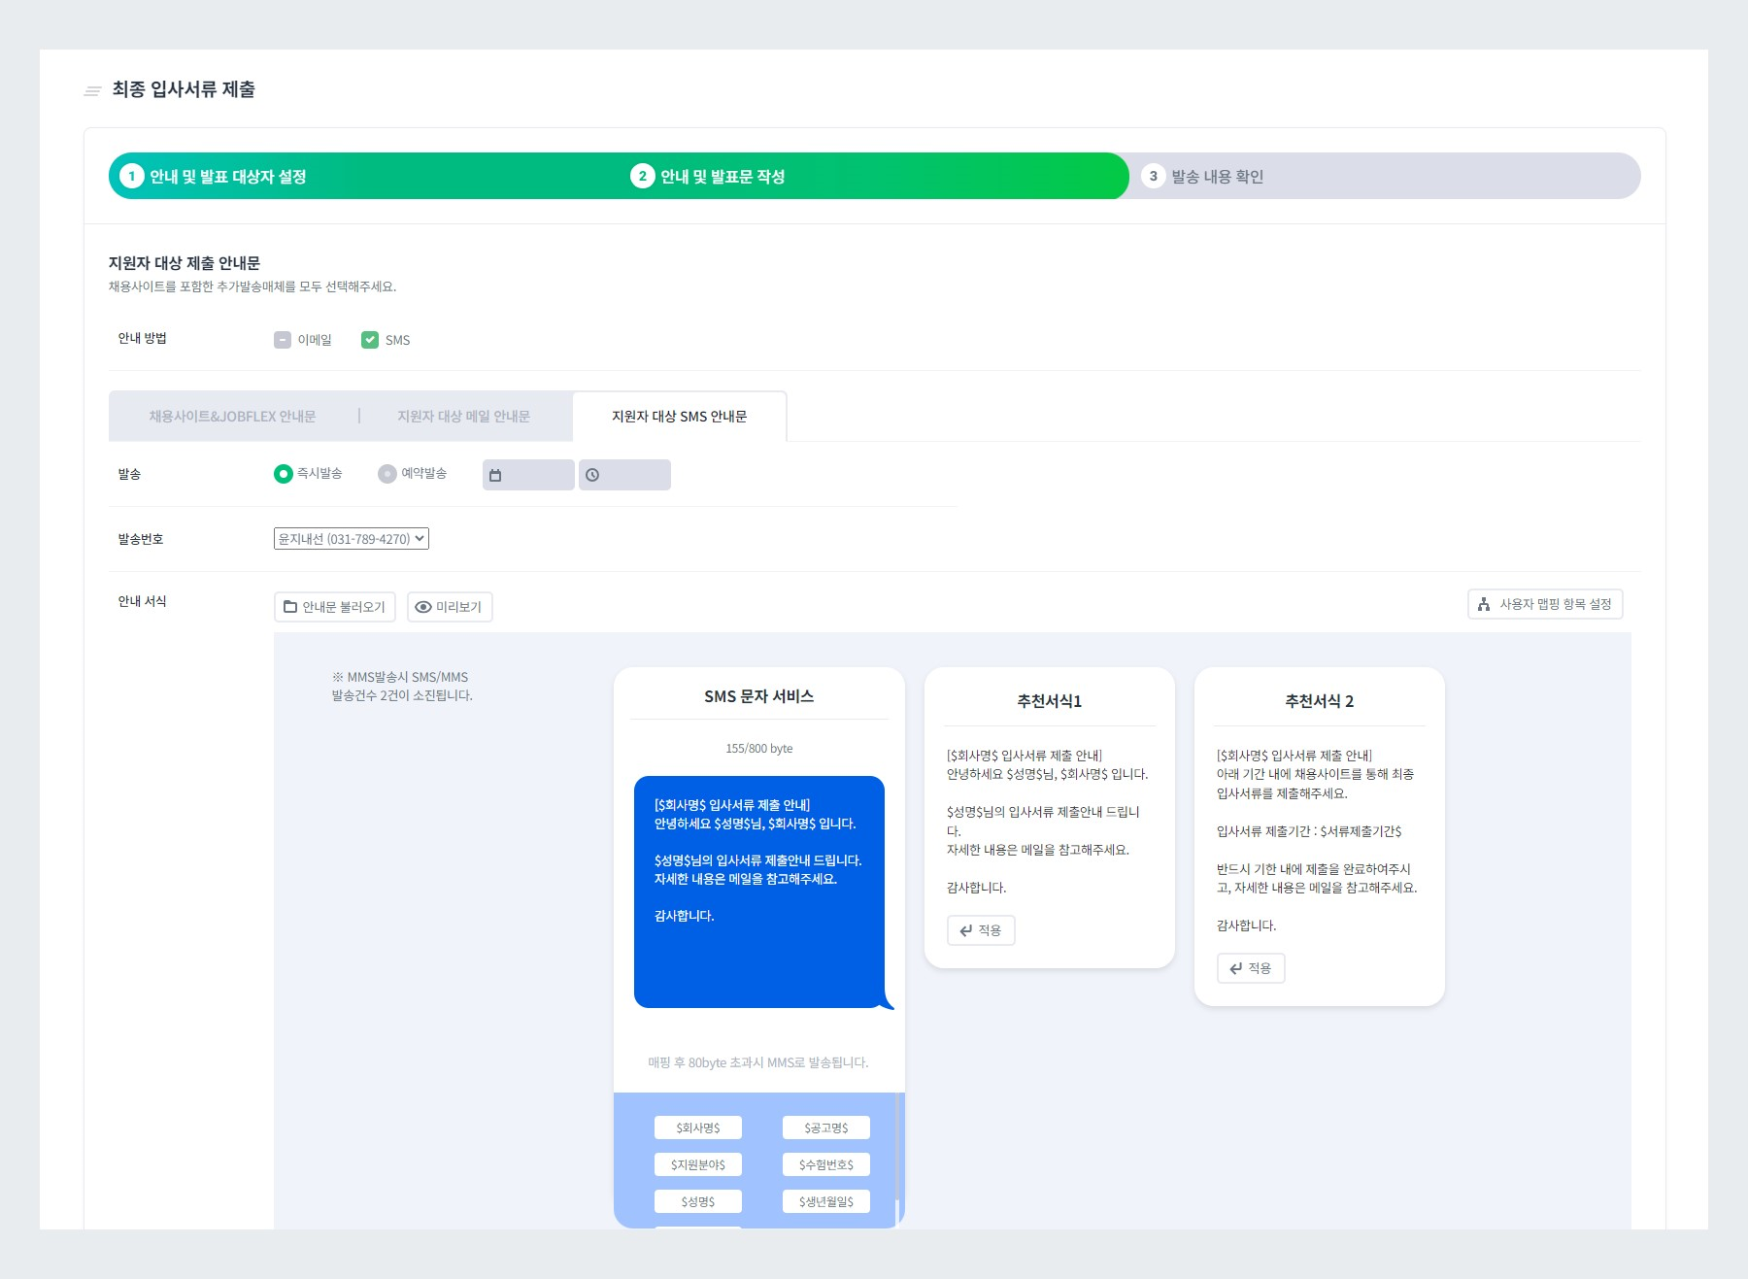Click the 안내문 불러오기 button

(x=335, y=607)
